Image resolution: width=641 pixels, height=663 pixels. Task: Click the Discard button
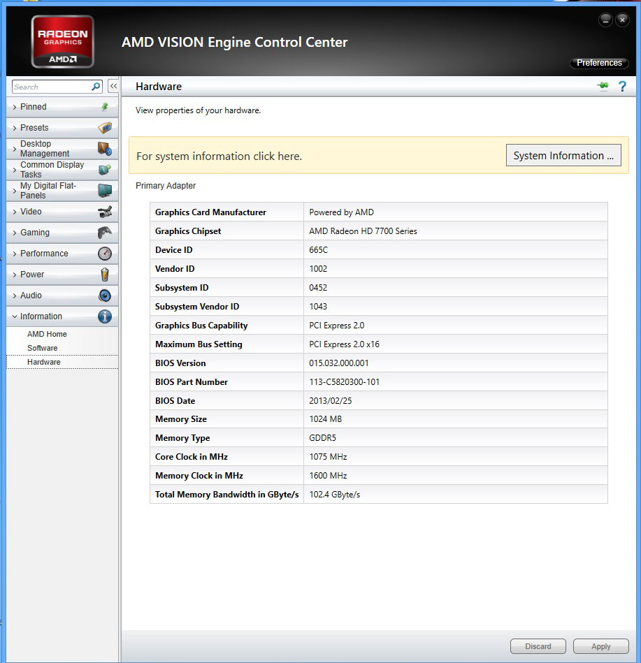(538, 646)
